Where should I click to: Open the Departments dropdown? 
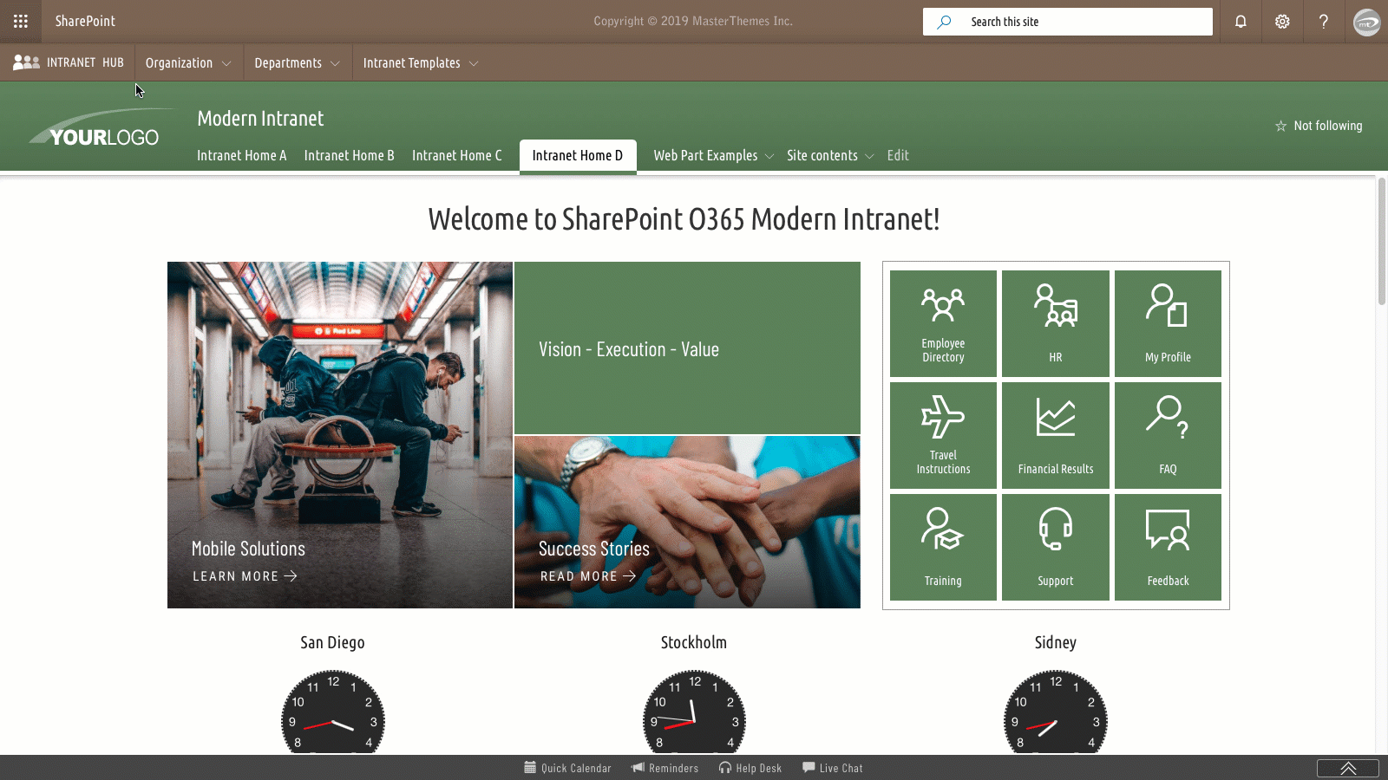pyautogui.click(x=297, y=62)
